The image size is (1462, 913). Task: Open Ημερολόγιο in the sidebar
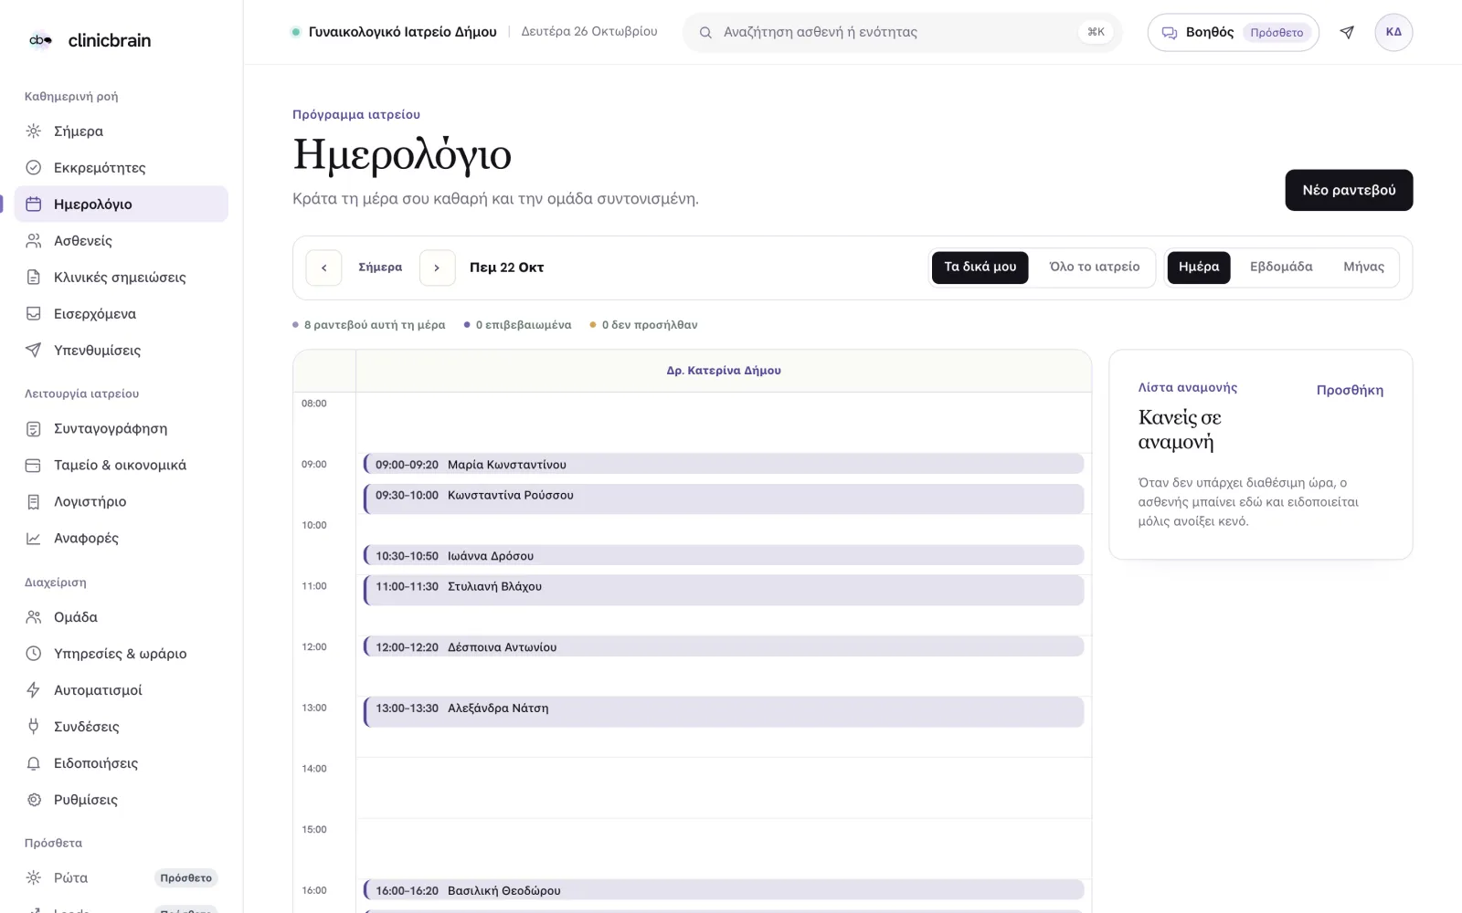(122, 204)
